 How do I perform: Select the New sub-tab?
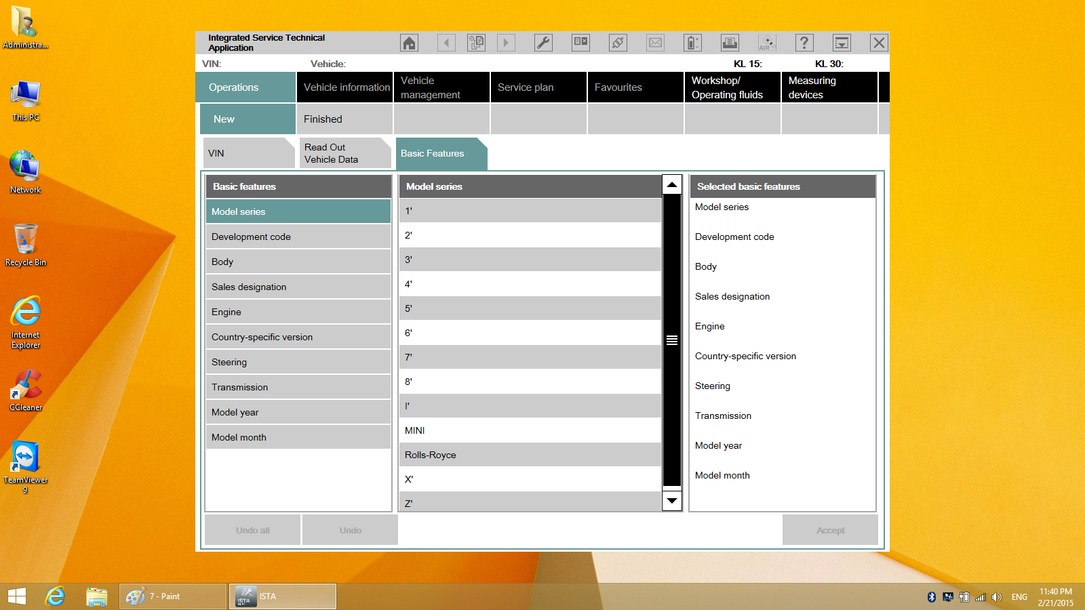[248, 119]
